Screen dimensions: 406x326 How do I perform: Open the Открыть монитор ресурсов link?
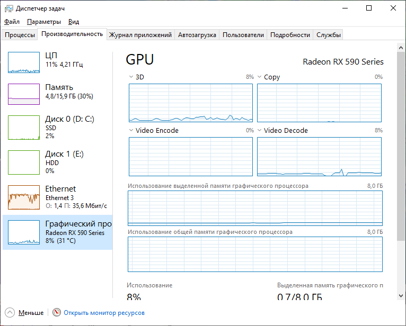[104, 313]
